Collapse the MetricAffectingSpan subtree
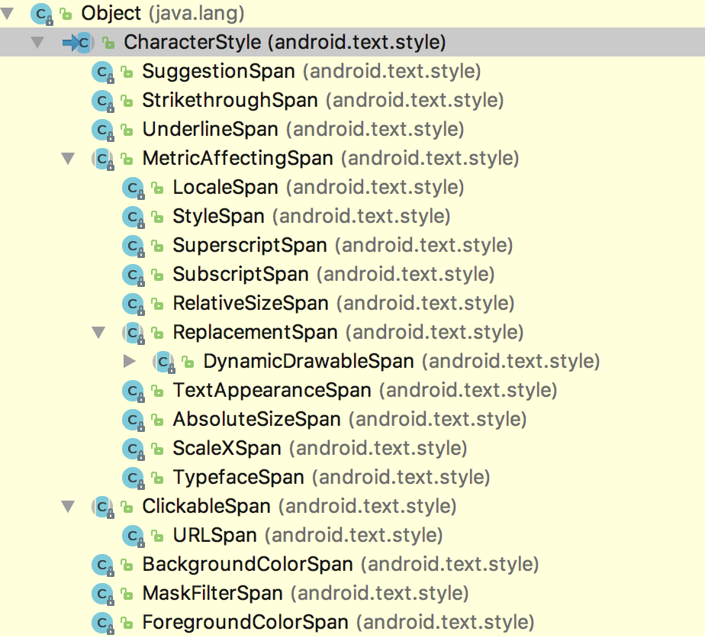Image resolution: width=705 pixels, height=638 pixels. (x=68, y=158)
